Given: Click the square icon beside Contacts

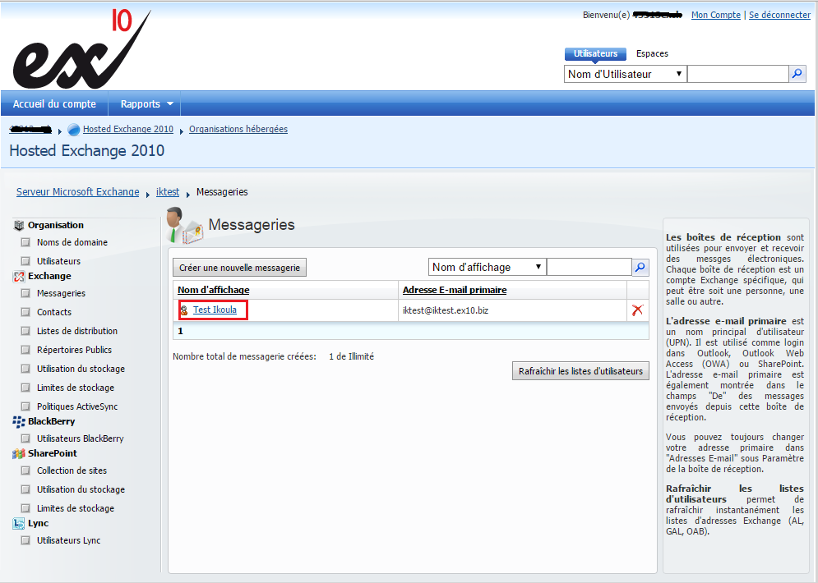Looking at the screenshot, I should 25,312.
